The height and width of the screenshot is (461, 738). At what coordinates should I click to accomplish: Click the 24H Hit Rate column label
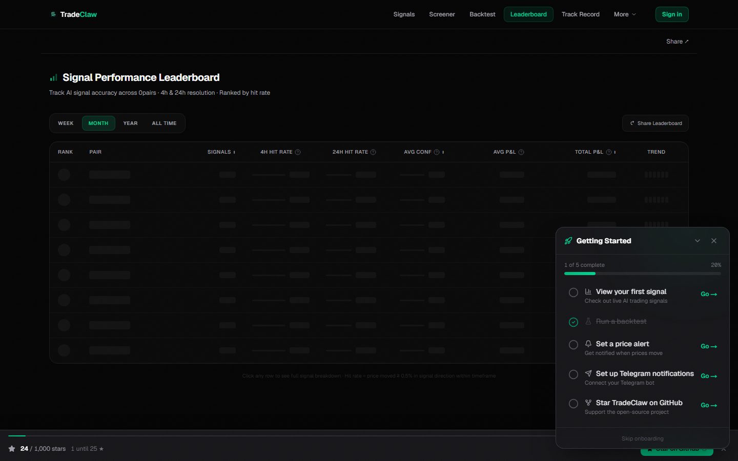(350, 152)
